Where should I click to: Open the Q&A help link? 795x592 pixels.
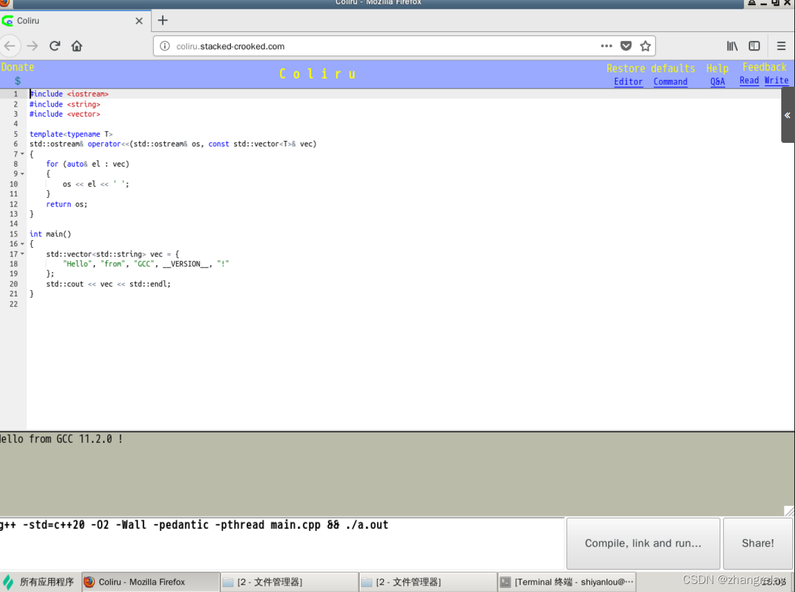[x=718, y=82]
